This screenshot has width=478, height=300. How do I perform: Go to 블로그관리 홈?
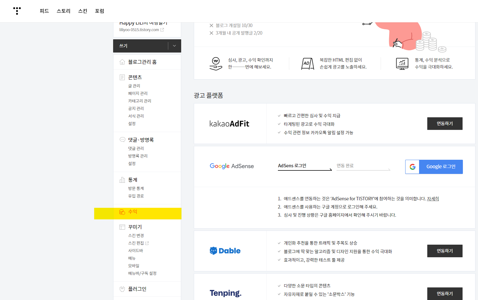142,62
